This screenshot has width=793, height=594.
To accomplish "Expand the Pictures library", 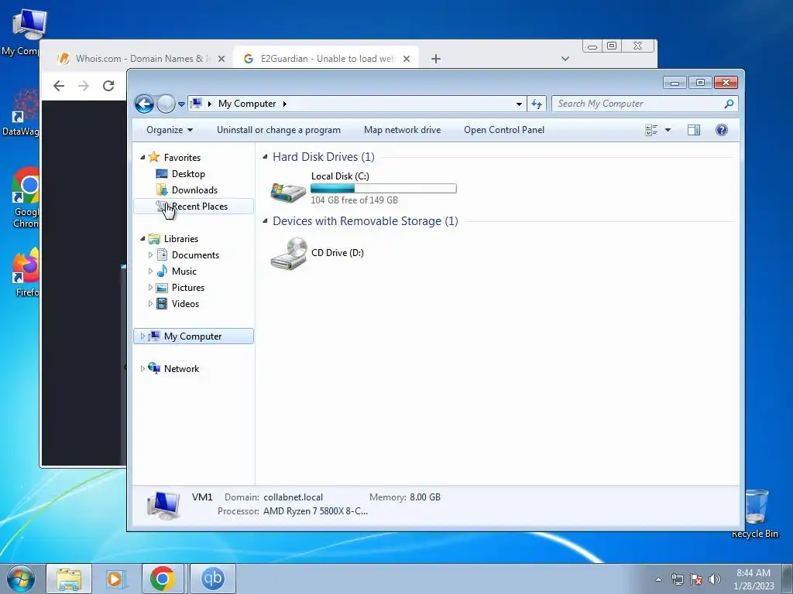I will pyautogui.click(x=150, y=288).
